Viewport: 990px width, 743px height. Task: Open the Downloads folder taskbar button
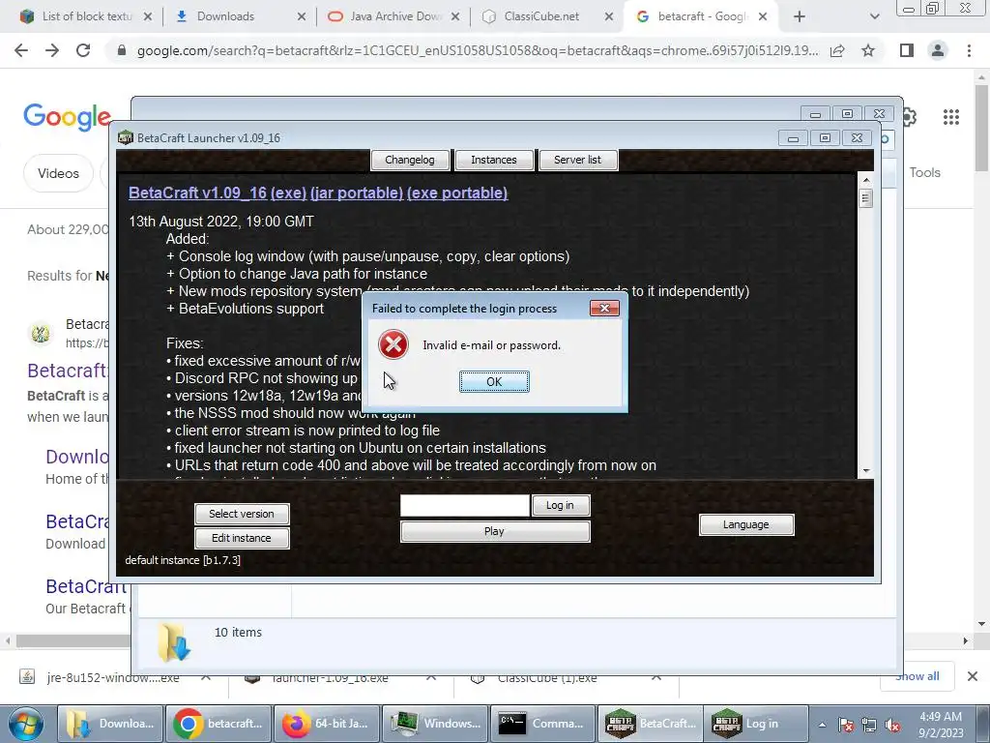(x=110, y=724)
